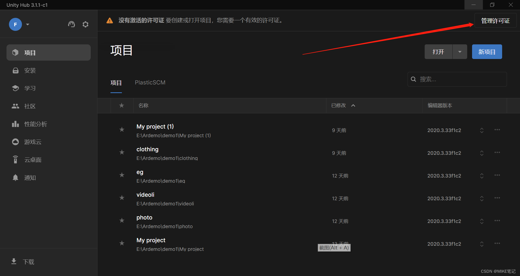Click the 9 天前 date of My project (1)

tap(339, 130)
